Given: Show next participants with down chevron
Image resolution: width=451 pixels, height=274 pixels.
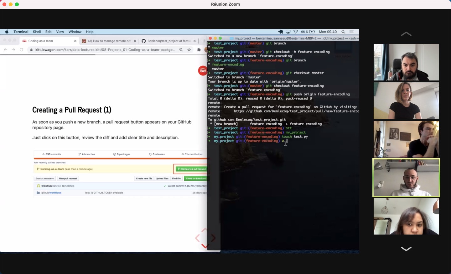Looking at the screenshot, I should 406,249.
